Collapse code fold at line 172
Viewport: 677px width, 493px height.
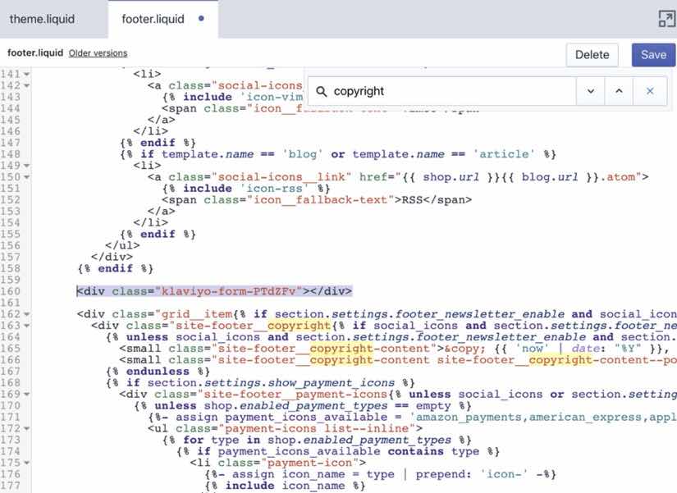[x=26, y=429]
